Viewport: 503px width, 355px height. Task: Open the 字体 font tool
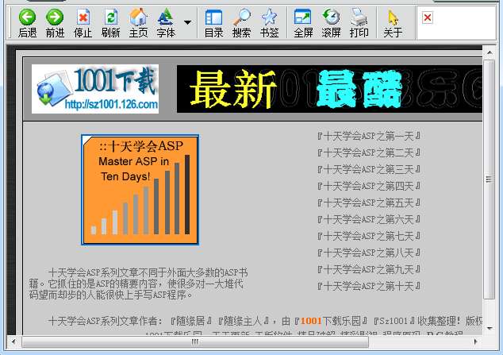point(166,17)
